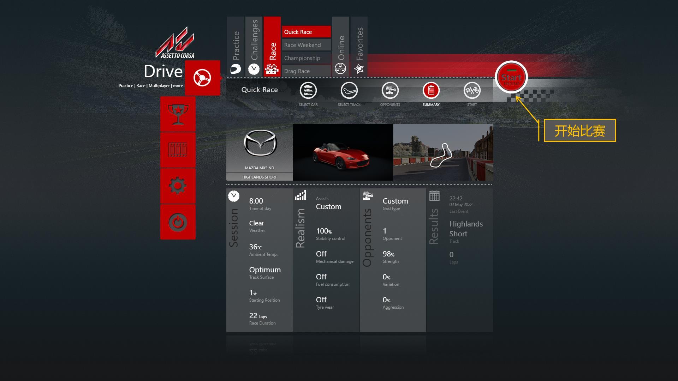Image resolution: width=678 pixels, height=381 pixels.
Task: Click the Opponents panel vertical title
Action: click(367, 237)
